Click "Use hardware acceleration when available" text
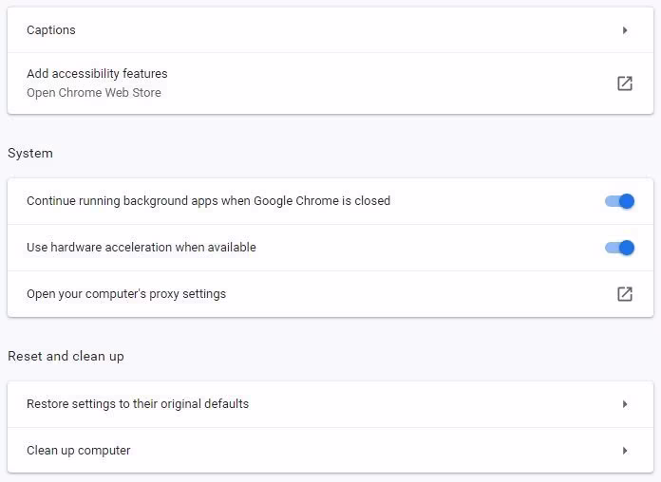Screen dimensions: 661x482 [x=142, y=248]
